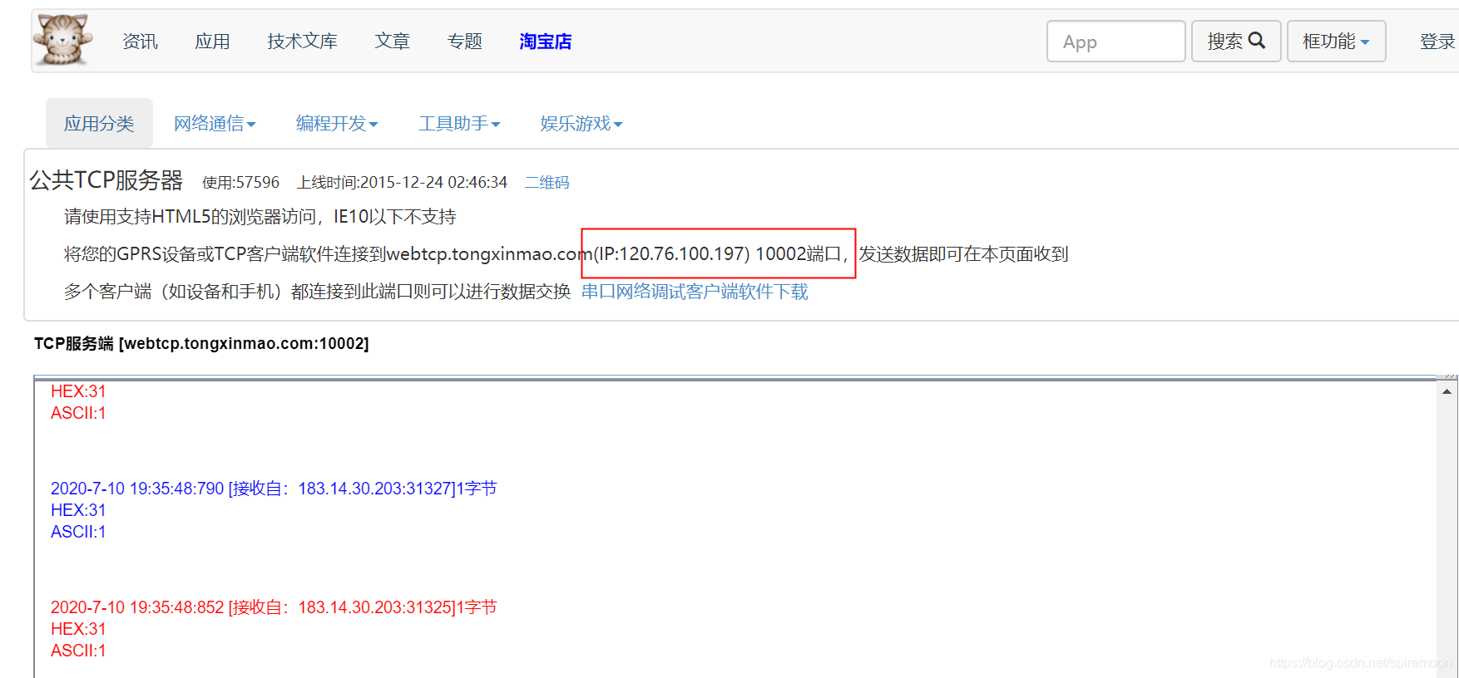Open the 资讯 navigation item
Viewport: 1459px width, 678px height.
(x=140, y=42)
